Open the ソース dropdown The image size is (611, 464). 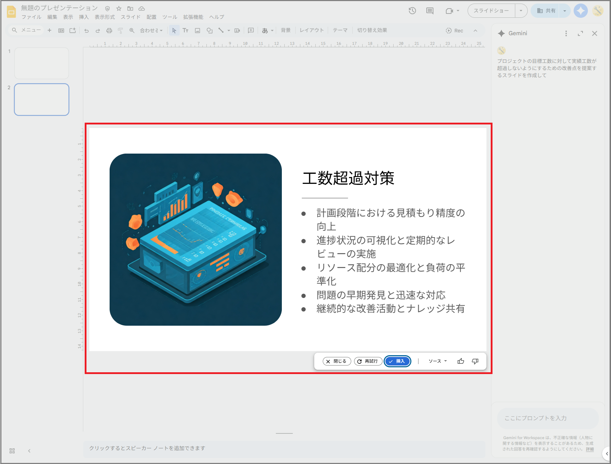click(438, 361)
